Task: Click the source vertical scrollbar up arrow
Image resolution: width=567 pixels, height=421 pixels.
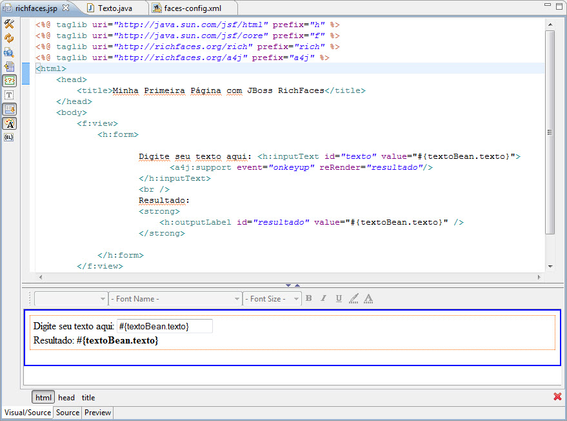Action: coord(550,25)
